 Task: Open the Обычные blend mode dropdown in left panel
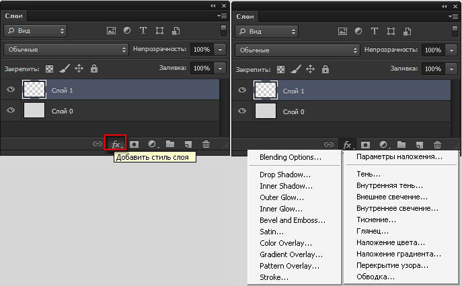[66, 50]
